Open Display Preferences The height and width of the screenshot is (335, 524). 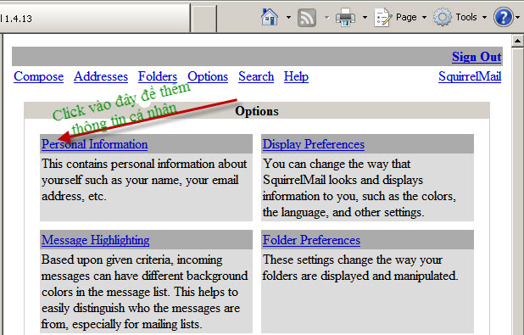[x=314, y=144]
